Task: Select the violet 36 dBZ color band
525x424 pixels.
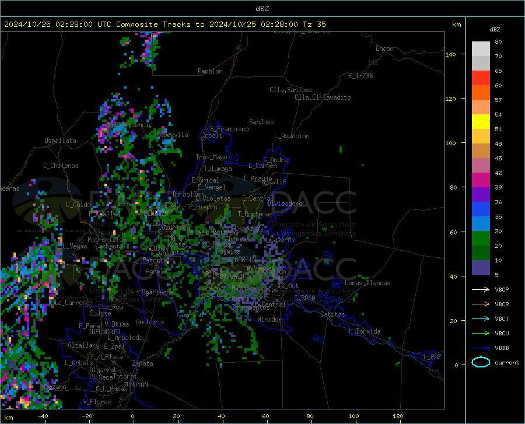Action: coord(481,195)
